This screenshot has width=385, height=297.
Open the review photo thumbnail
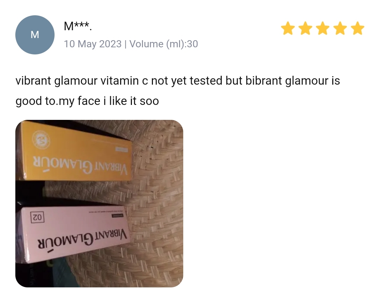pyautogui.click(x=99, y=204)
